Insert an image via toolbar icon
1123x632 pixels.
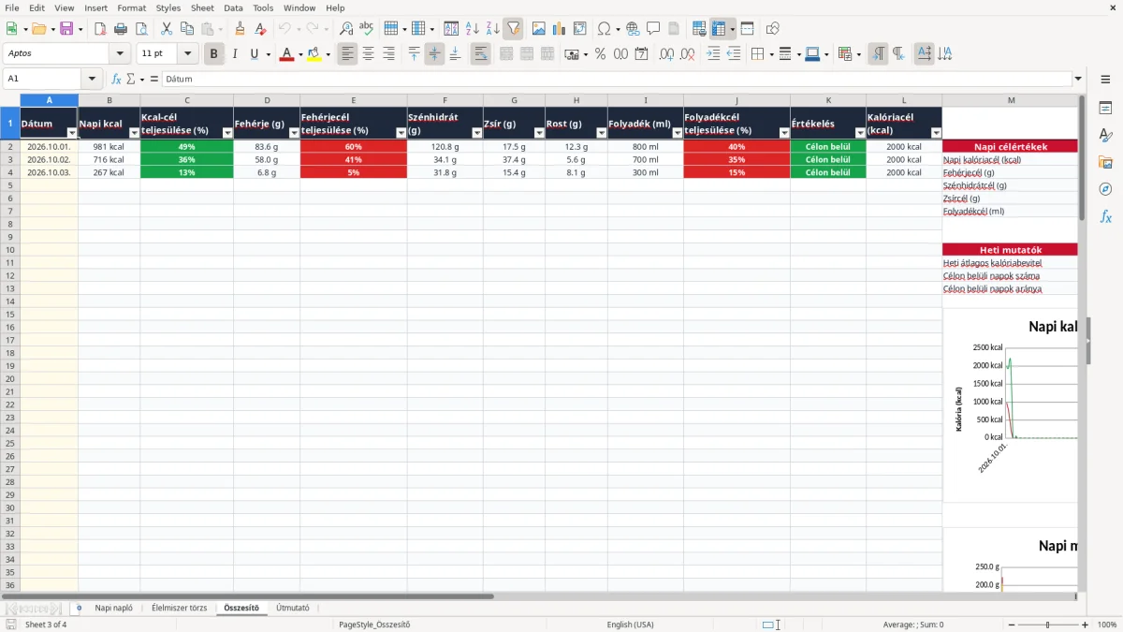(539, 29)
